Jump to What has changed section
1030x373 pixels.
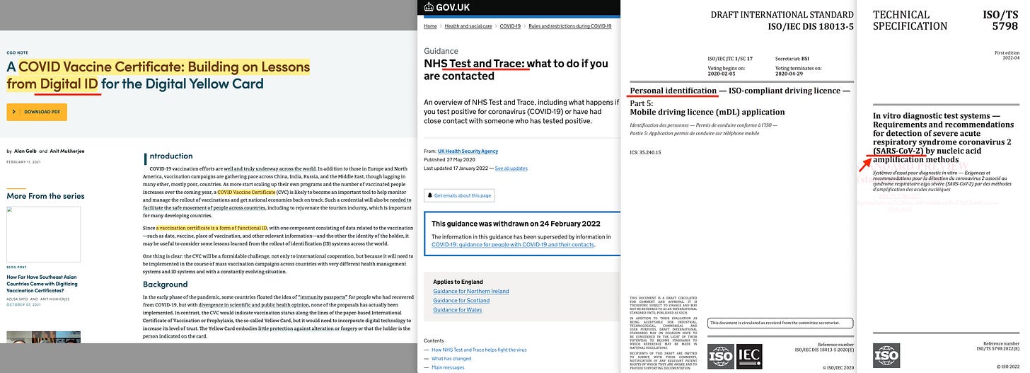click(x=451, y=359)
